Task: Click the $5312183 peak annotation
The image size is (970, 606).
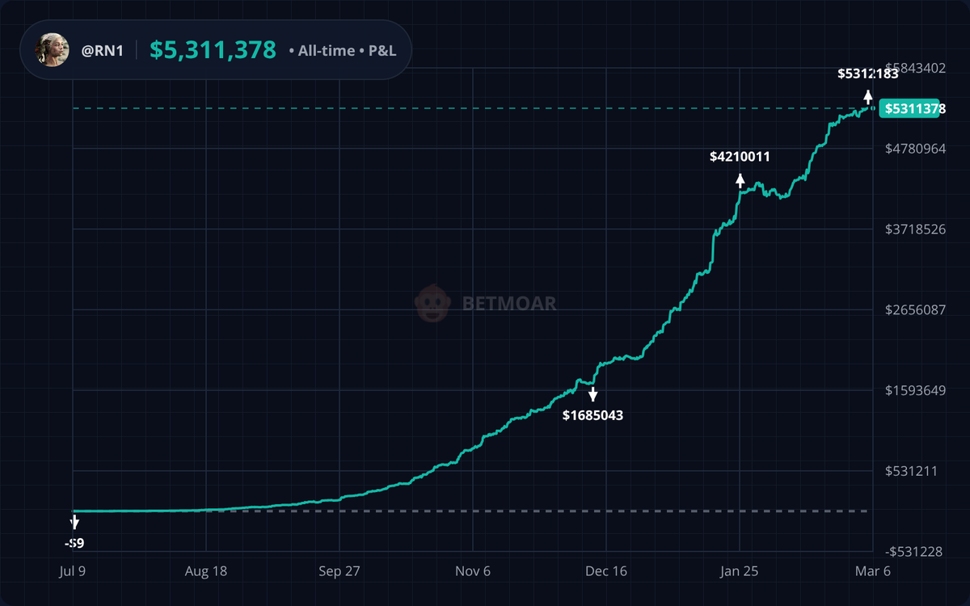Action: [x=867, y=74]
